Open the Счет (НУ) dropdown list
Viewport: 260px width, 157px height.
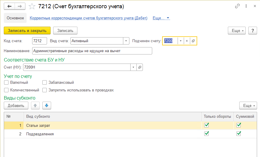[134, 67]
